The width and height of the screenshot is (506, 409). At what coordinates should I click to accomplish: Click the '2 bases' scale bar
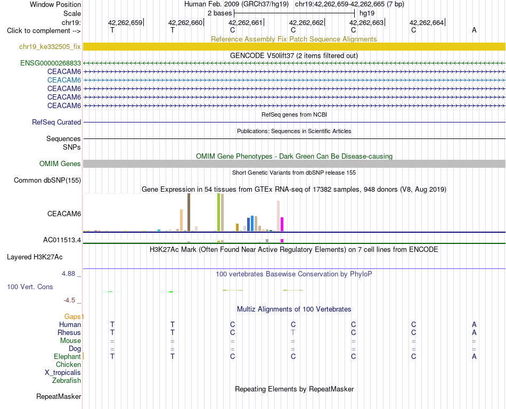click(x=295, y=13)
